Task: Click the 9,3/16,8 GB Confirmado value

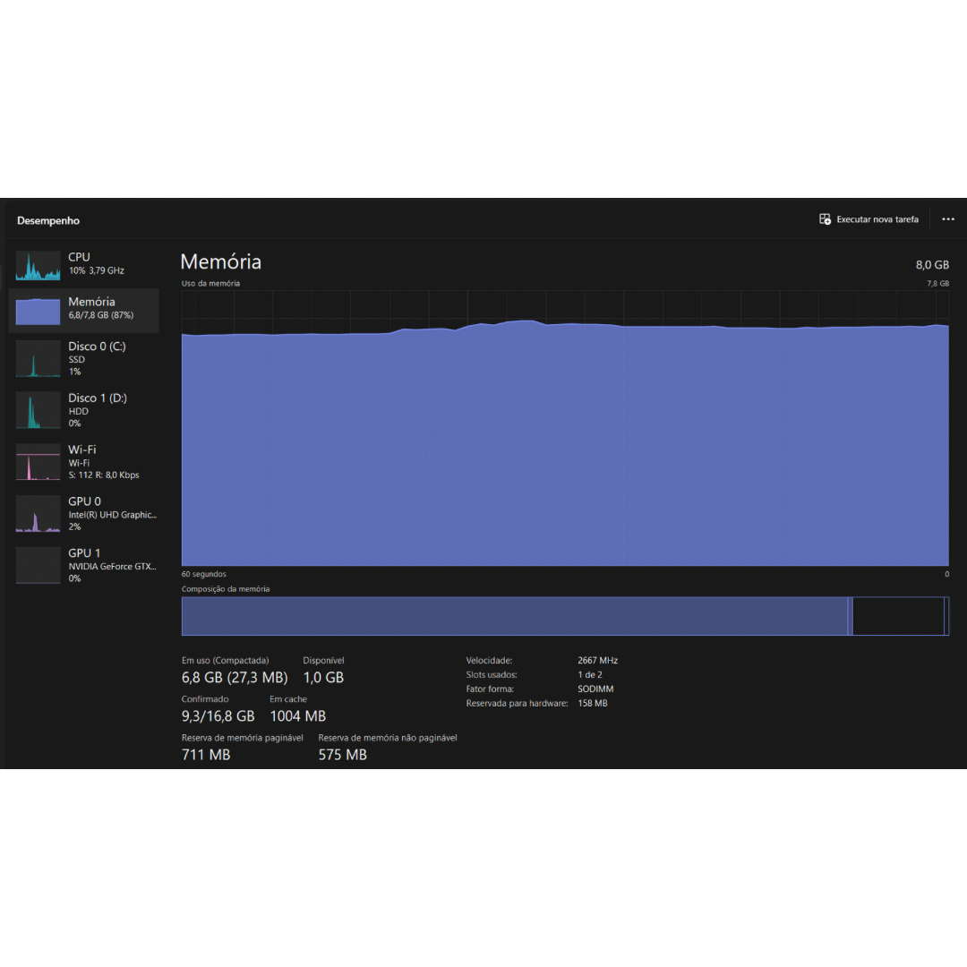Action: [x=218, y=716]
